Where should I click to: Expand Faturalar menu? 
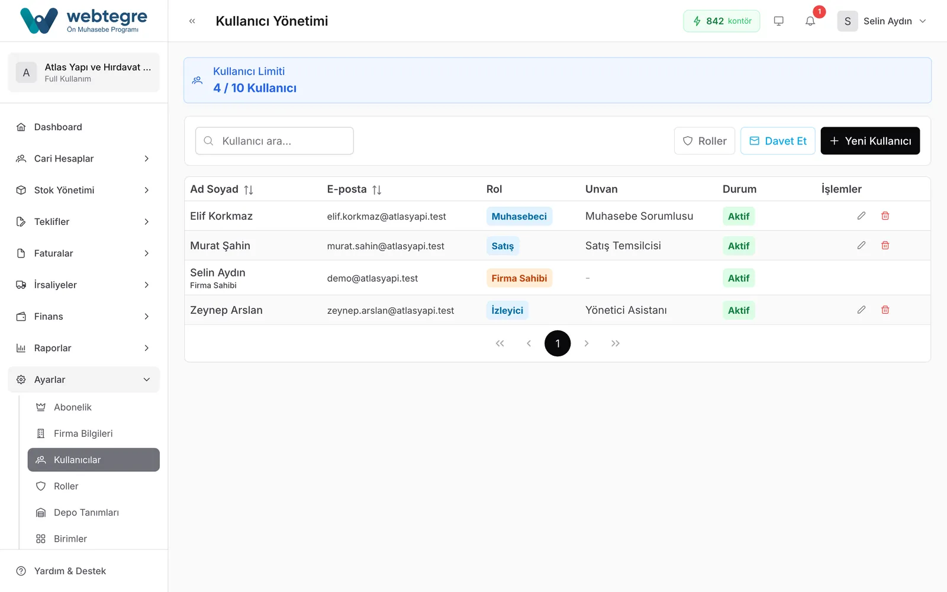click(x=84, y=253)
